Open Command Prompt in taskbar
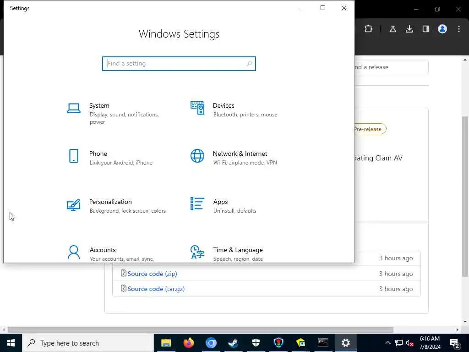 point(323,343)
